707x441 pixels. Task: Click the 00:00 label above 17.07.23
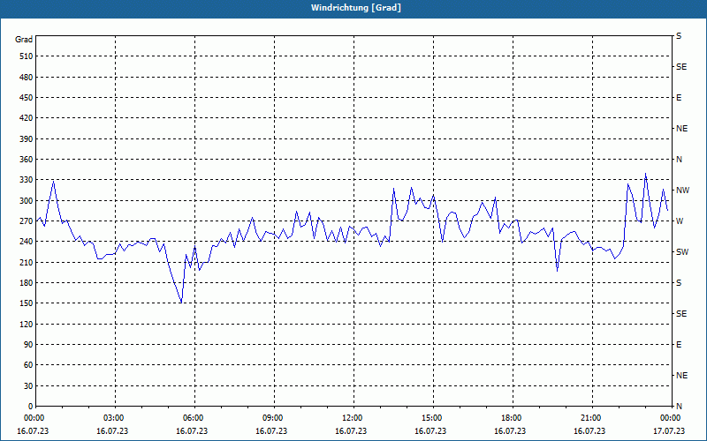[x=672, y=418]
